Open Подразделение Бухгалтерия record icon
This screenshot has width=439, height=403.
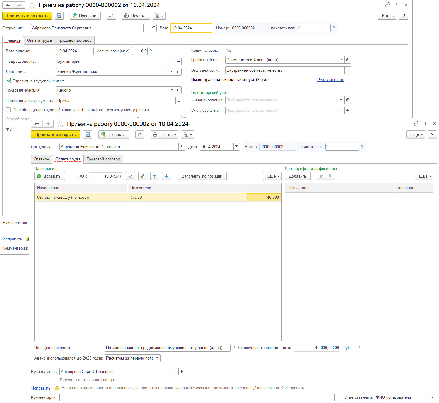tap(178, 61)
